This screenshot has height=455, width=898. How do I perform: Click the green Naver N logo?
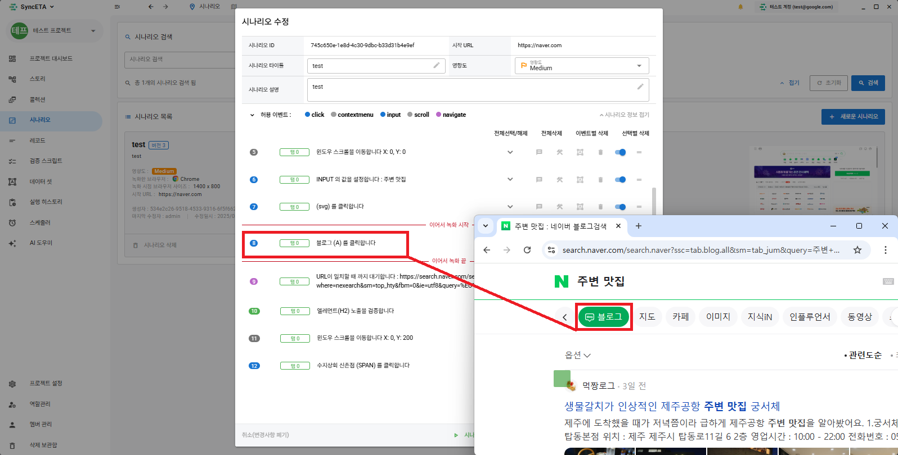coord(562,281)
